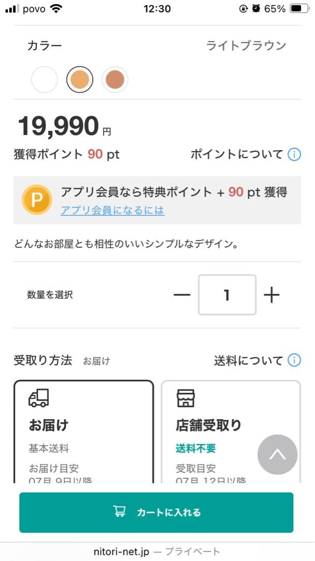Viewport: 315px width, 561px height.
Task: Tap the nitori-net.jp address bar
Action: (157, 552)
